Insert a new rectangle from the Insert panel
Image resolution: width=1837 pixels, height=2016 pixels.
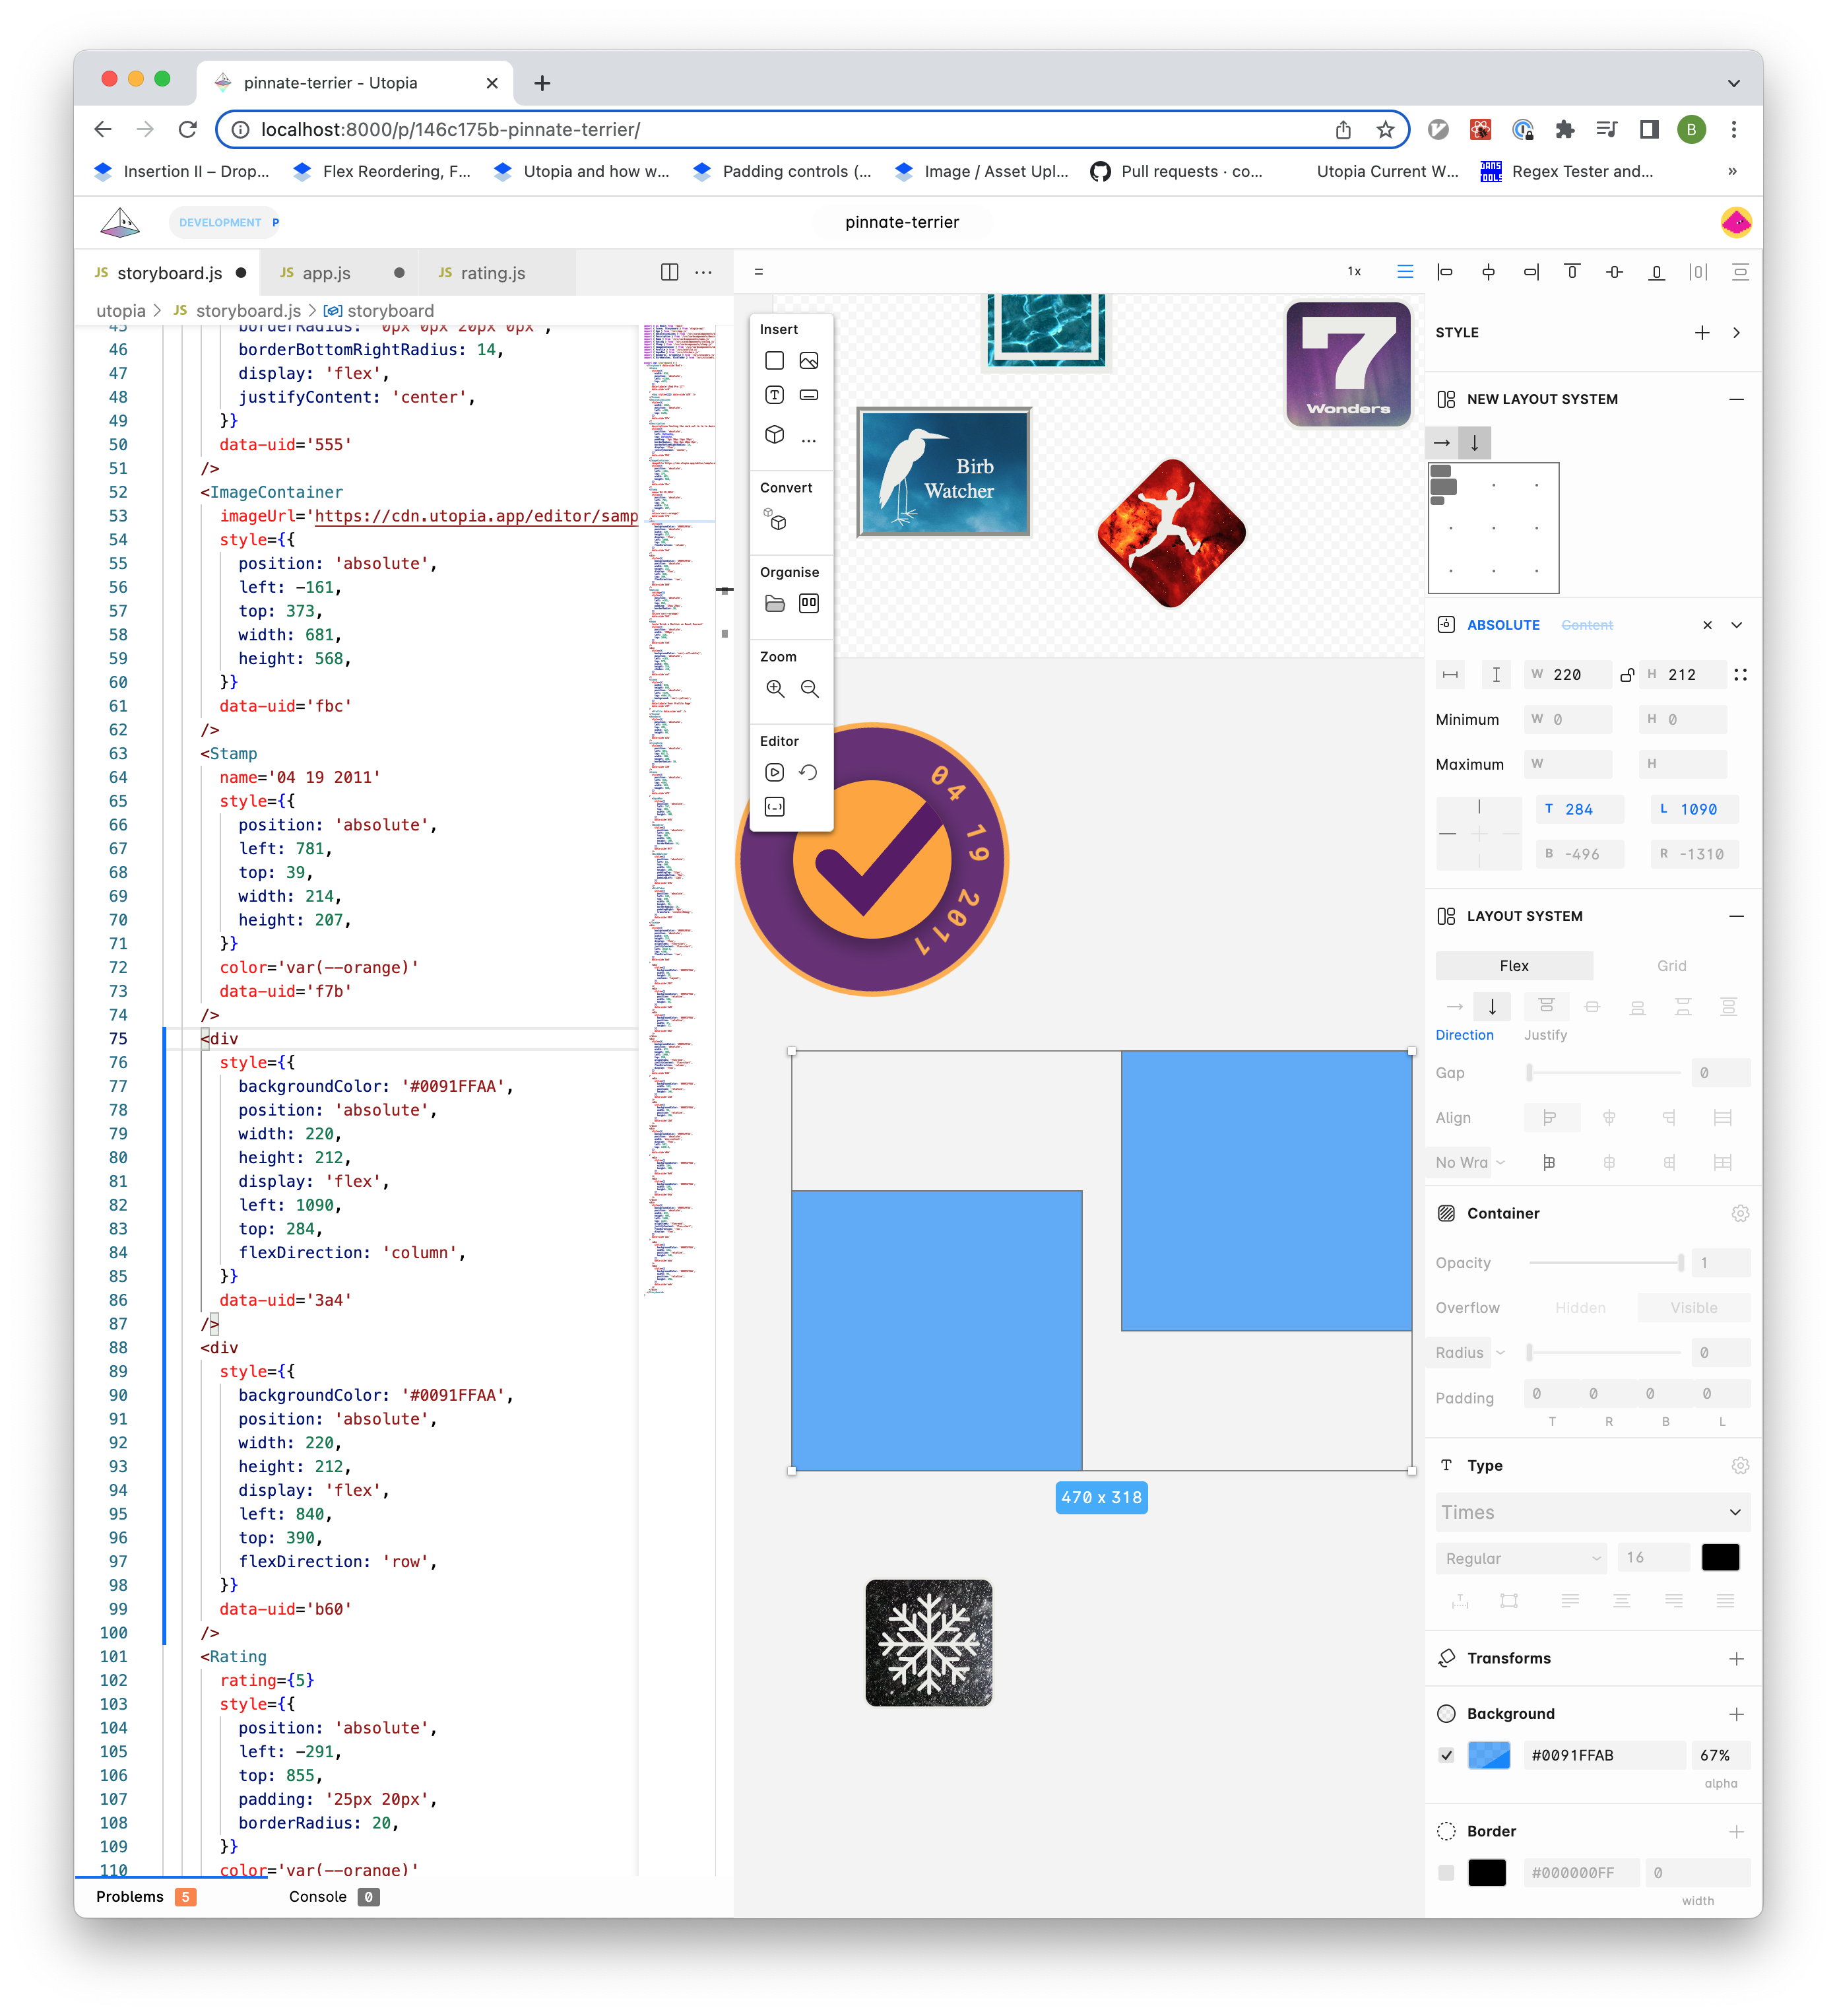[x=775, y=360]
